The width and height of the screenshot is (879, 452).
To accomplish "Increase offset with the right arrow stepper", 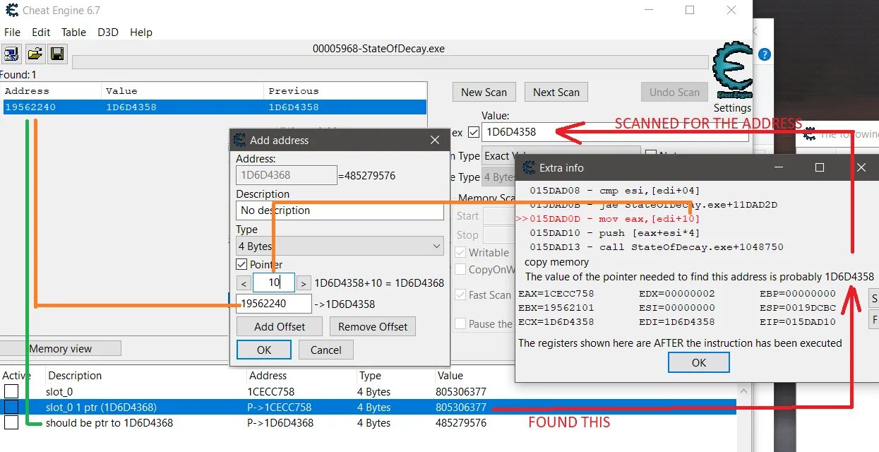I will (x=304, y=282).
